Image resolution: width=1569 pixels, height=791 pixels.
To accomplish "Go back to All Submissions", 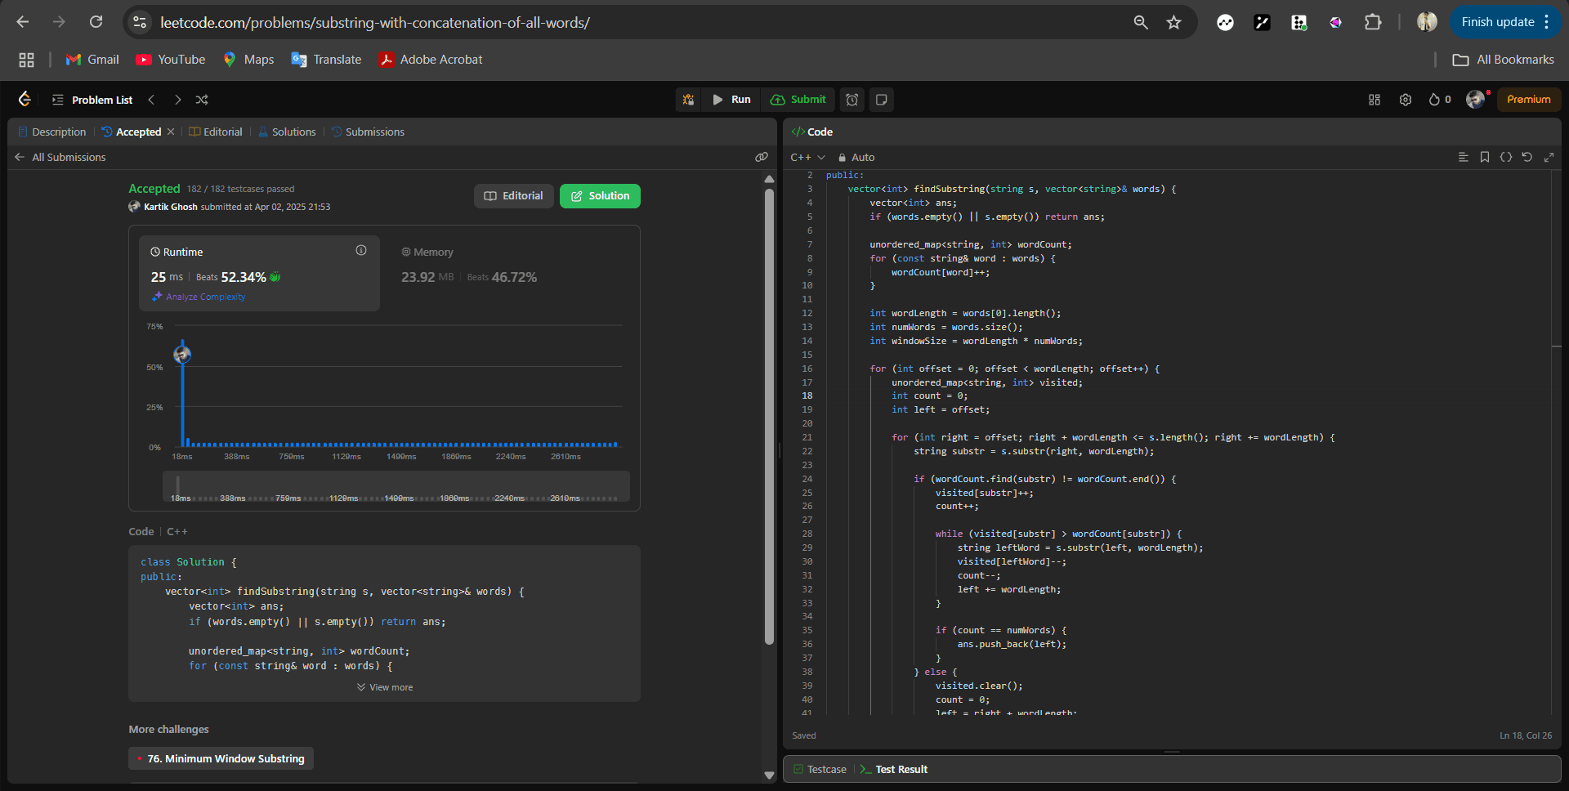I will point(60,157).
